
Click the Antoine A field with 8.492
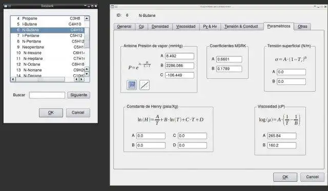179,56
